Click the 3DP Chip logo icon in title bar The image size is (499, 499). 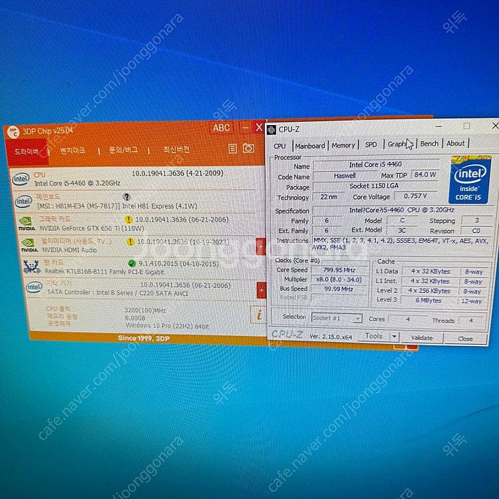point(13,132)
